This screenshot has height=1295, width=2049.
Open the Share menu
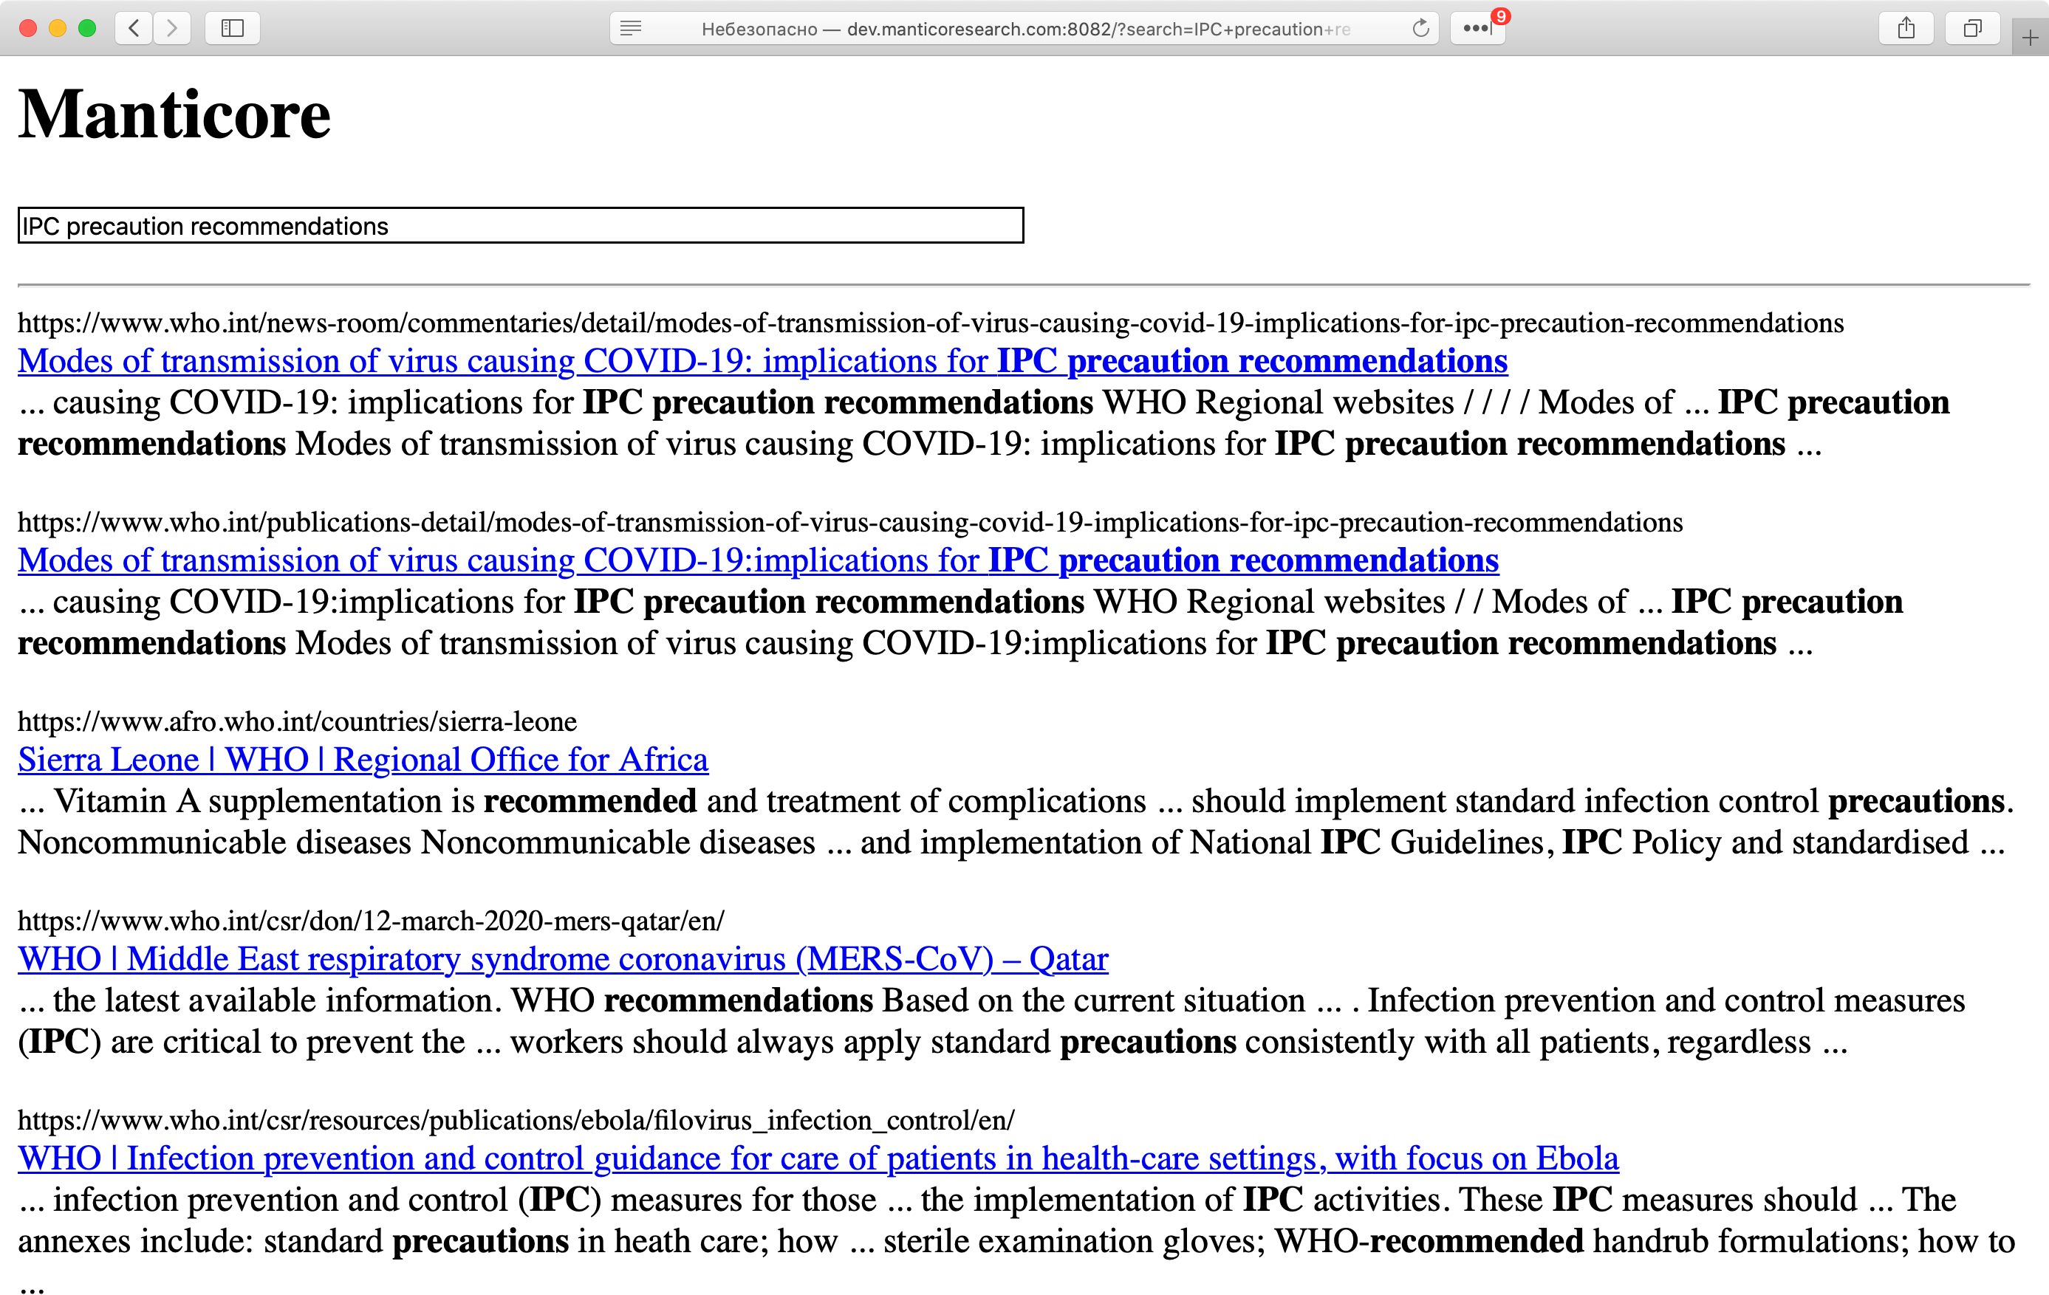[1906, 28]
